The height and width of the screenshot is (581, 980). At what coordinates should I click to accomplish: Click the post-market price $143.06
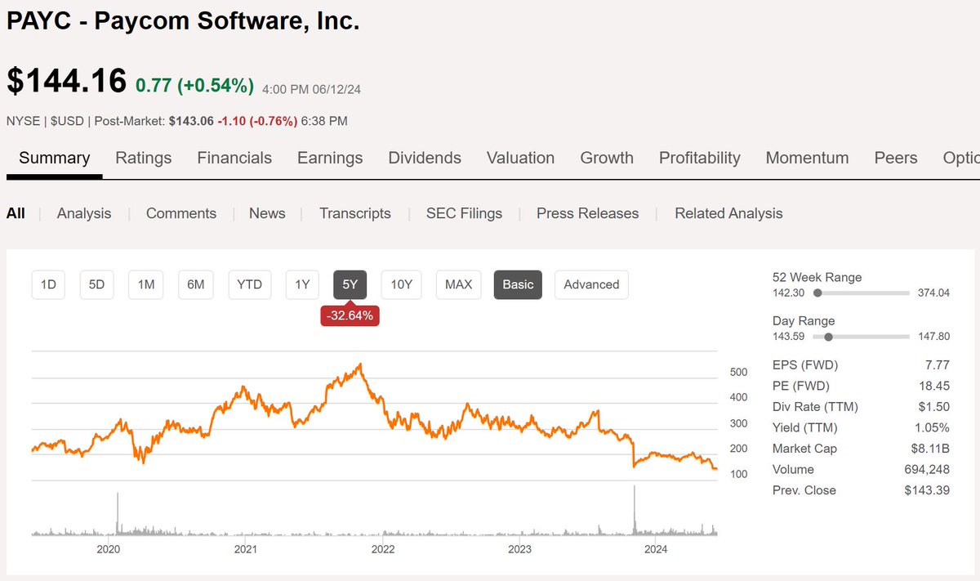(191, 121)
